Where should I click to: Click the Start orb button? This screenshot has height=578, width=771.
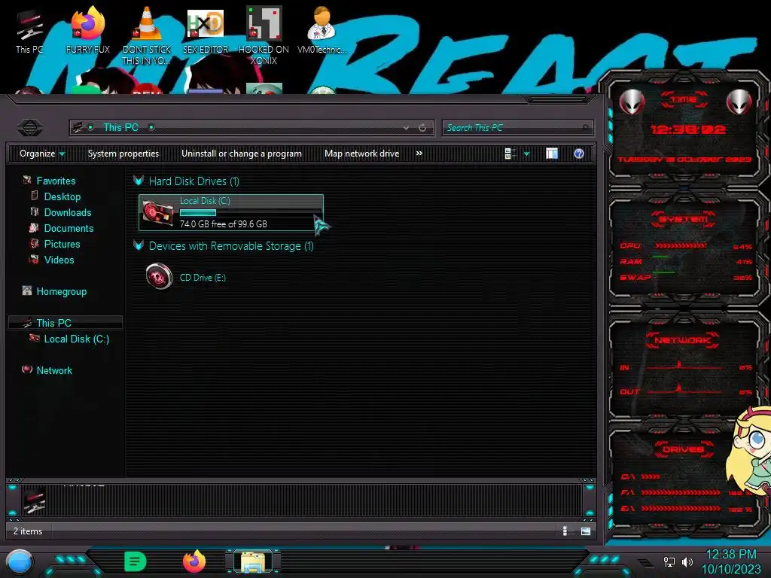click(20, 562)
